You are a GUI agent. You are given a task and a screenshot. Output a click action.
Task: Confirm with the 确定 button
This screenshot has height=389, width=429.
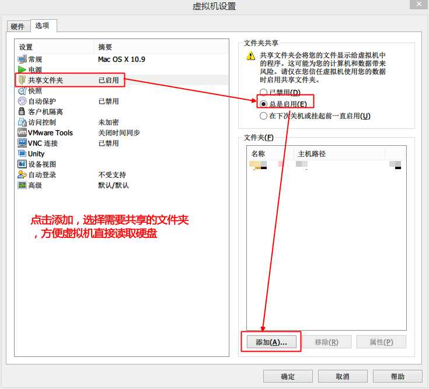tap(288, 376)
